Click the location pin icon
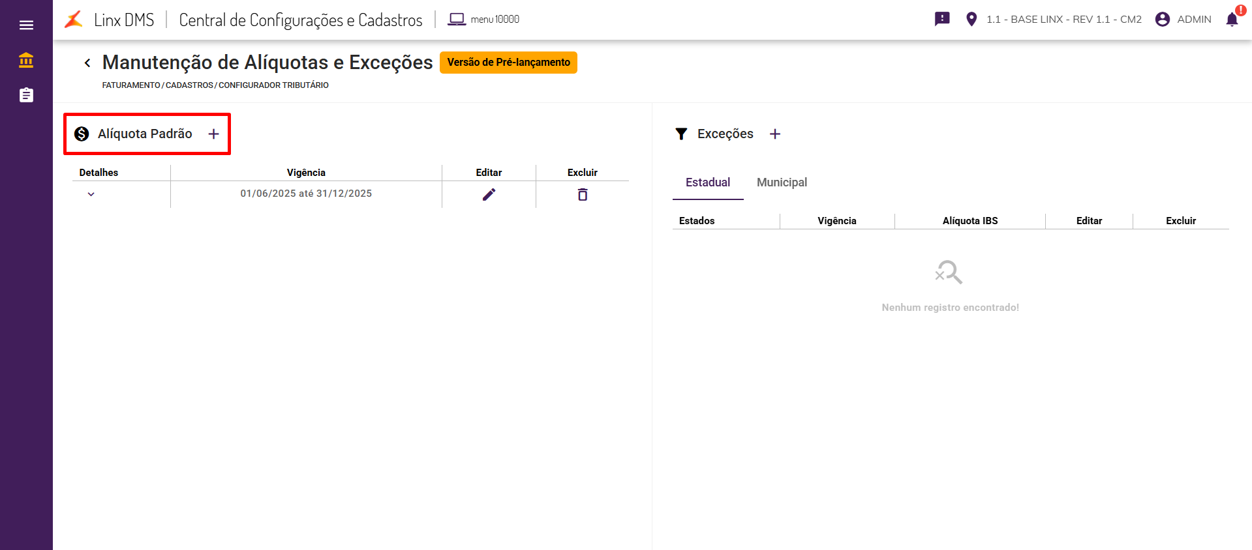The width and height of the screenshot is (1252, 550). point(971,20)
